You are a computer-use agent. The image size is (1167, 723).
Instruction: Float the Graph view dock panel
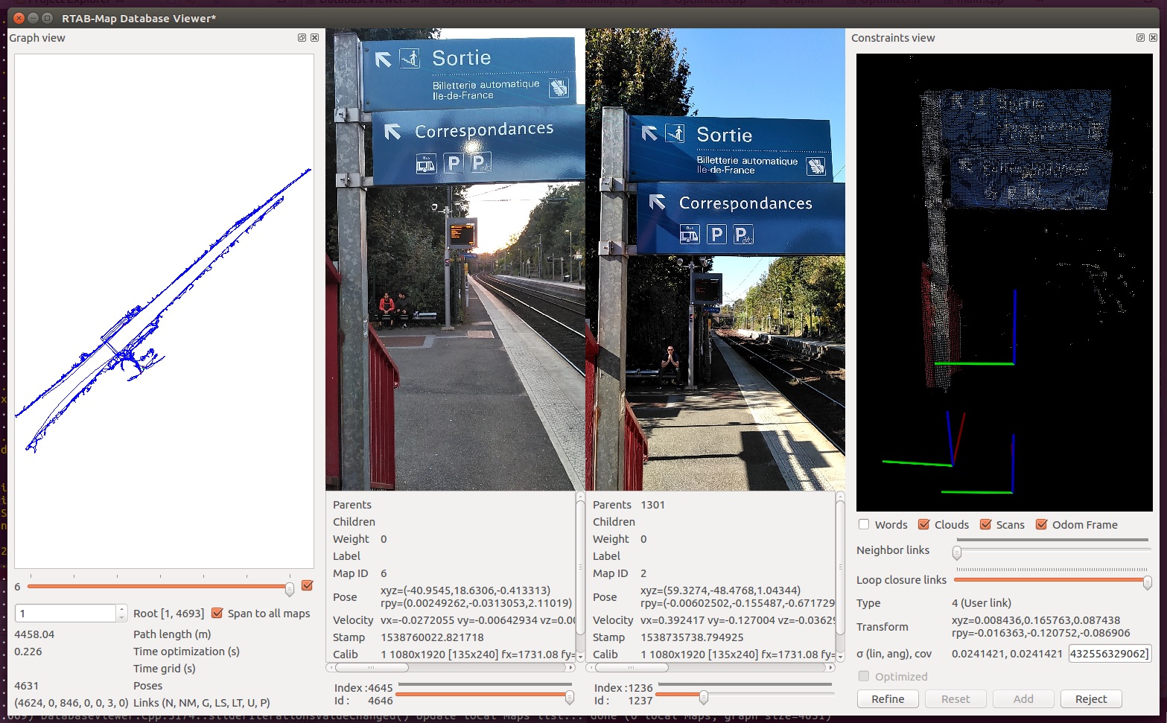pyautogui.click(x=302, y=38)
